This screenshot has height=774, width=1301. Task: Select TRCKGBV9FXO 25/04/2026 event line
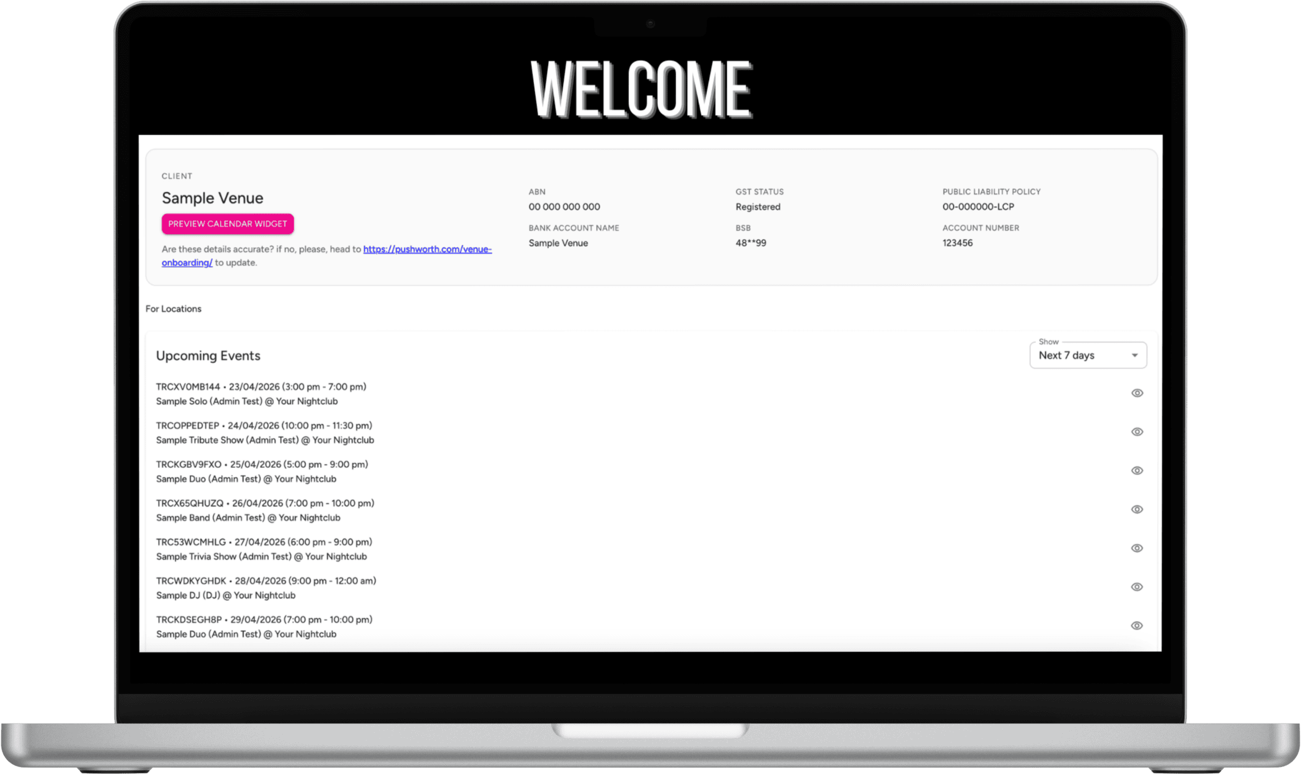tap(262, 464)
